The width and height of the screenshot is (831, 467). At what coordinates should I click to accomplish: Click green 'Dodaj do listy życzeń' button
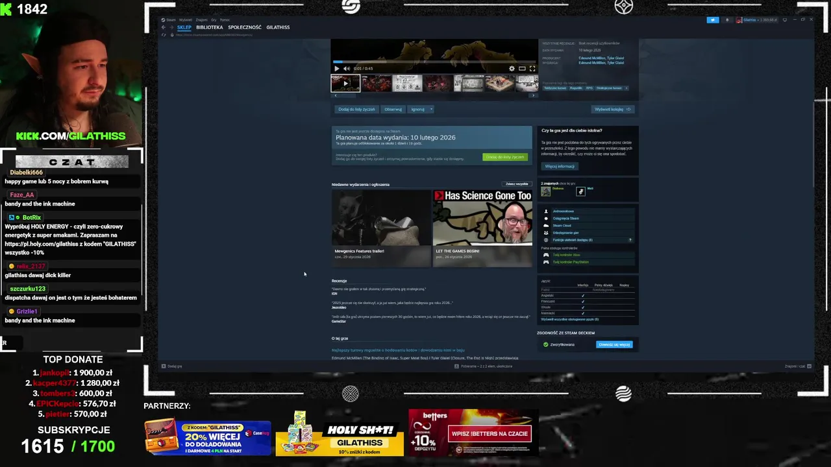tap(505, 157)
